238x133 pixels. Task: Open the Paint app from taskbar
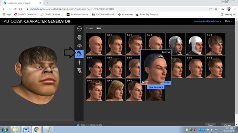coord(48,130)
